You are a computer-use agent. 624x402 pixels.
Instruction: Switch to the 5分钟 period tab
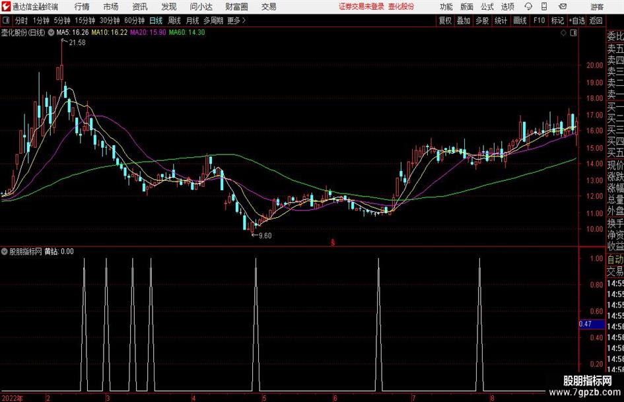point(62,20)
